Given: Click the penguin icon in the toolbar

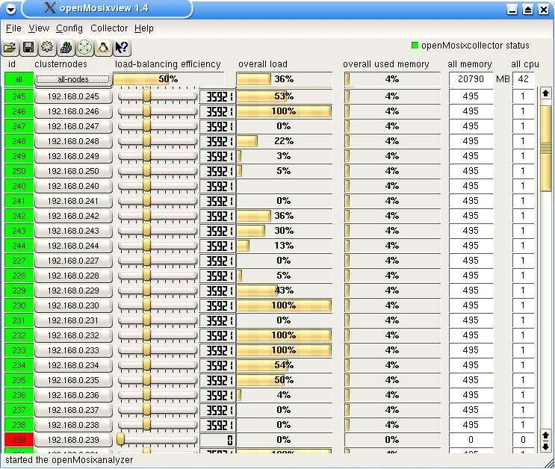Looking at the screenshot, I should (103, 48).
